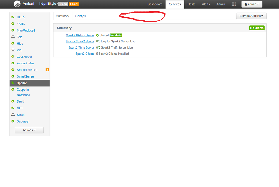
Task: Click panel header No alerts badge
Action: (257, 28)
